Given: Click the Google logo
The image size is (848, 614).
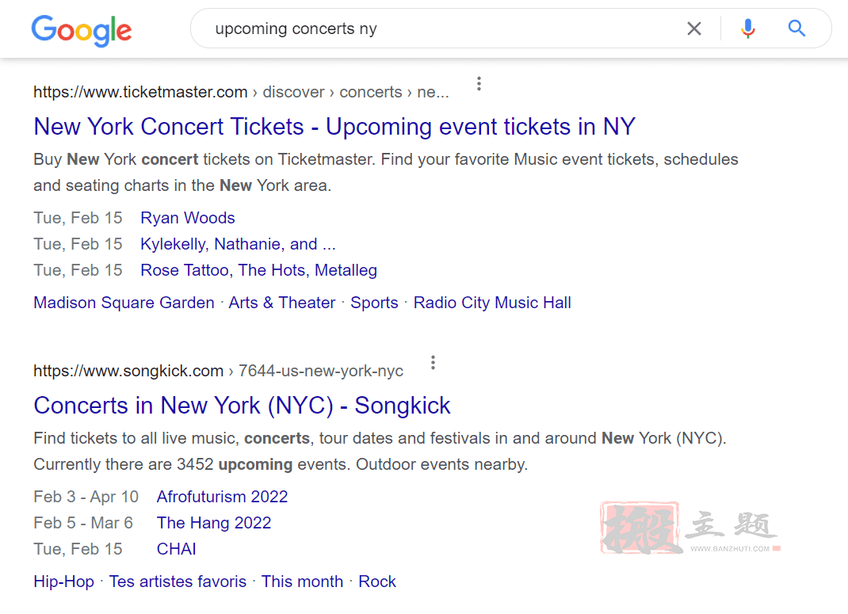Looking at the screenshot, I should tap(81, 30).
